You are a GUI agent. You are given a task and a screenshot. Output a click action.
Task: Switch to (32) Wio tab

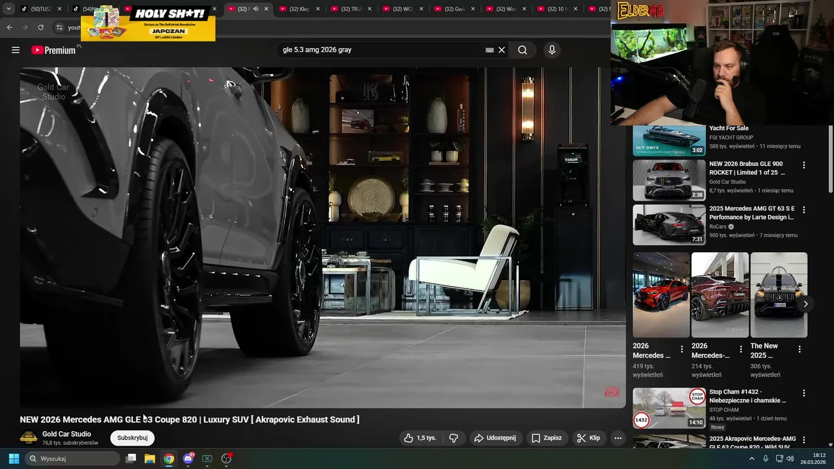tap(506, 9)
